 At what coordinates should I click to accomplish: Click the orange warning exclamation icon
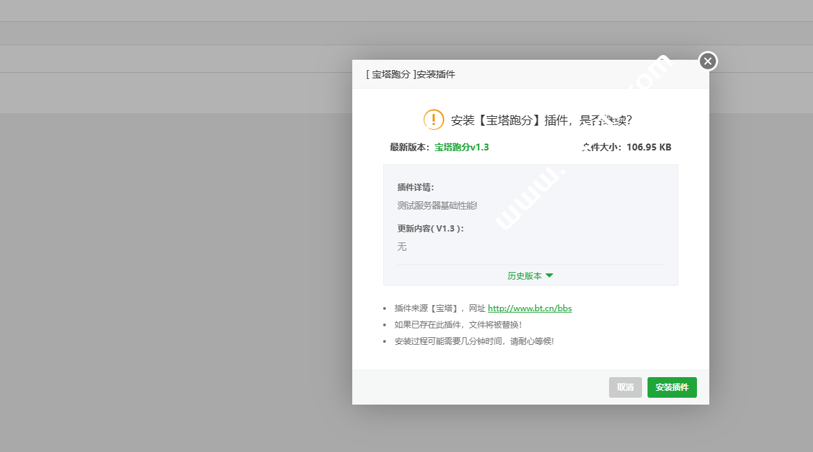tap(433, 119)
